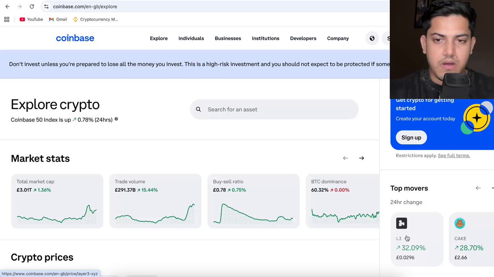Go back in the browser
This screenshot has width=494, height=277.
7,7
